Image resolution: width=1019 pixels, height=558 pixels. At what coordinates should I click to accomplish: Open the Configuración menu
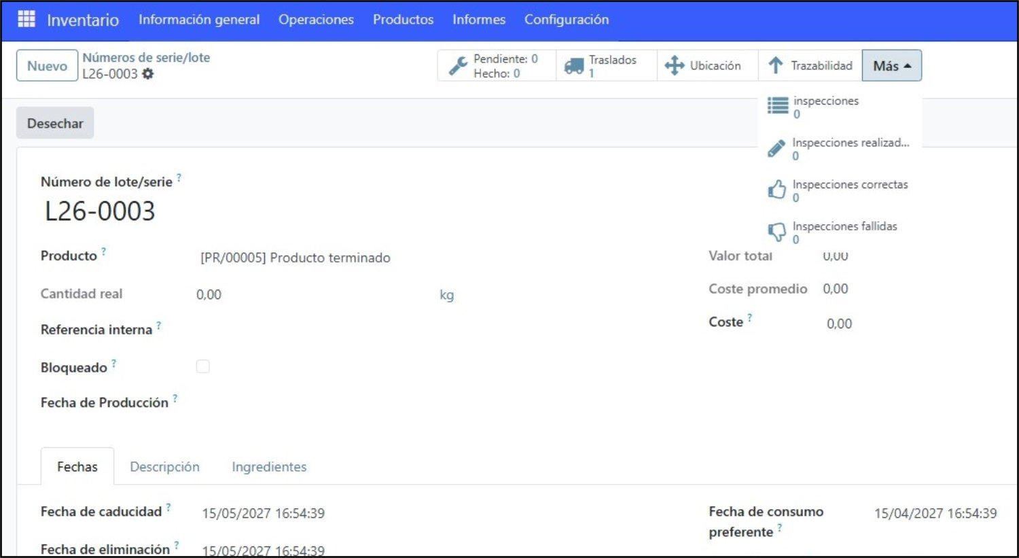pos(567,20)
